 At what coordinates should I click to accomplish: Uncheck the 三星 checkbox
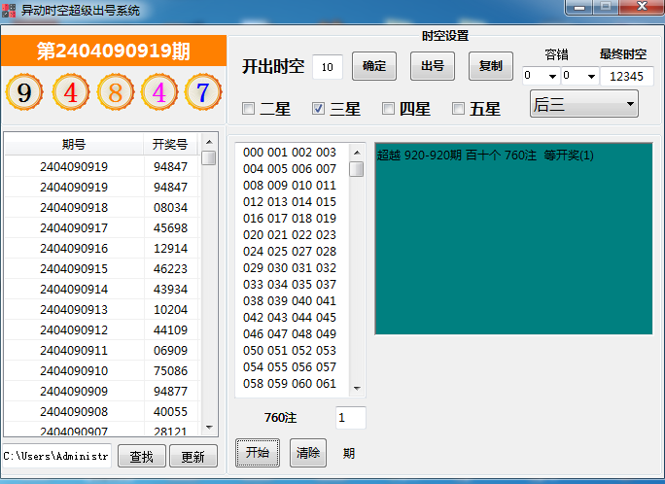point(318,109)
